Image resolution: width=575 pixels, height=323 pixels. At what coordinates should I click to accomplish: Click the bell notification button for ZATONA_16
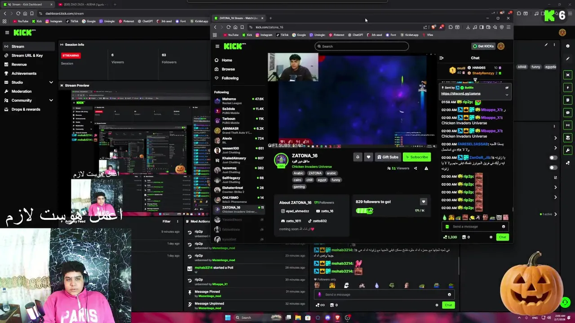pos(358,157)
